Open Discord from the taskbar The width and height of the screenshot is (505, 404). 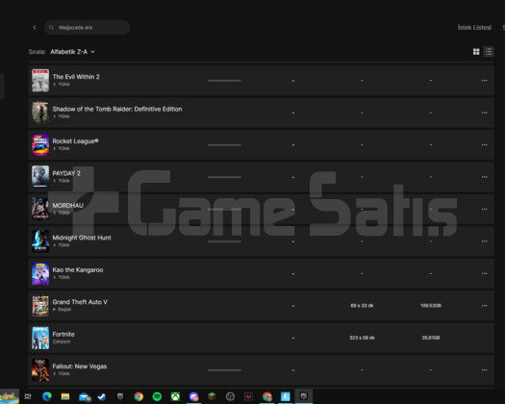coord(193,396)
